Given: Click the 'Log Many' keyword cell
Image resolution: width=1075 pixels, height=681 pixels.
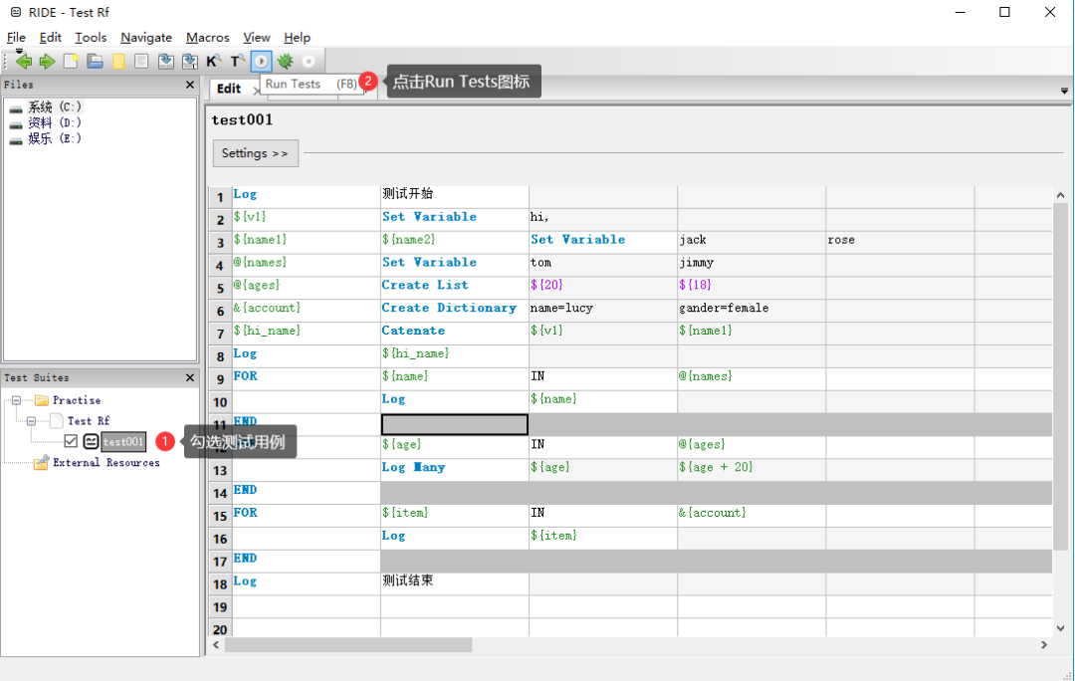Looking at the screenshot, I should click(x=455, y=470).
